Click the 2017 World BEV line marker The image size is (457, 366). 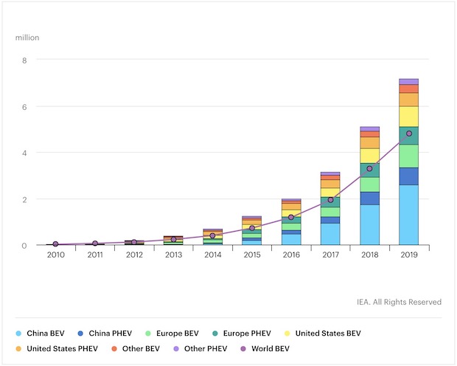pos(330,200)
